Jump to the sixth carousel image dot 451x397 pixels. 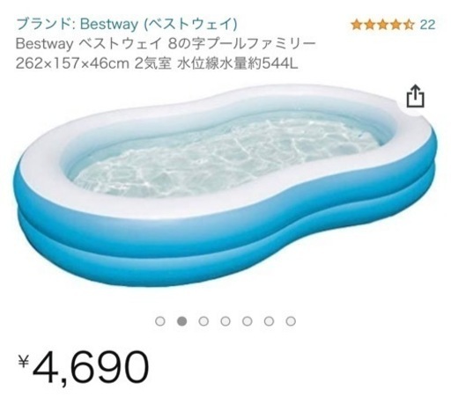tap(269, 321)
